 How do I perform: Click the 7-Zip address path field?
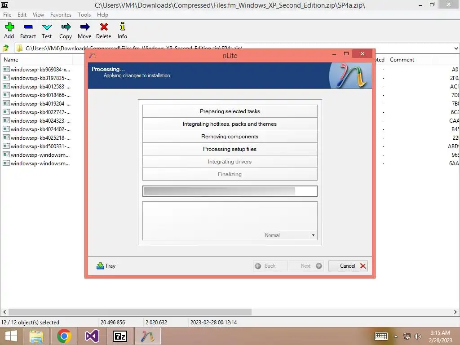point(234,49)
